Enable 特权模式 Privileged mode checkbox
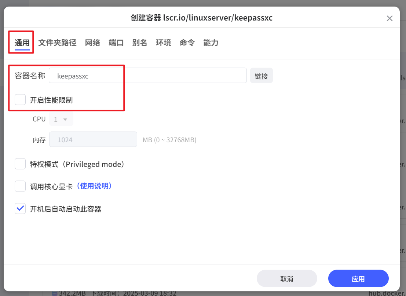406x296 pixels. [x=20, y=164]
